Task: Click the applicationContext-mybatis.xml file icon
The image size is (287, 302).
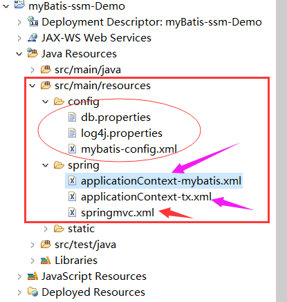Action: click(72, 180)
